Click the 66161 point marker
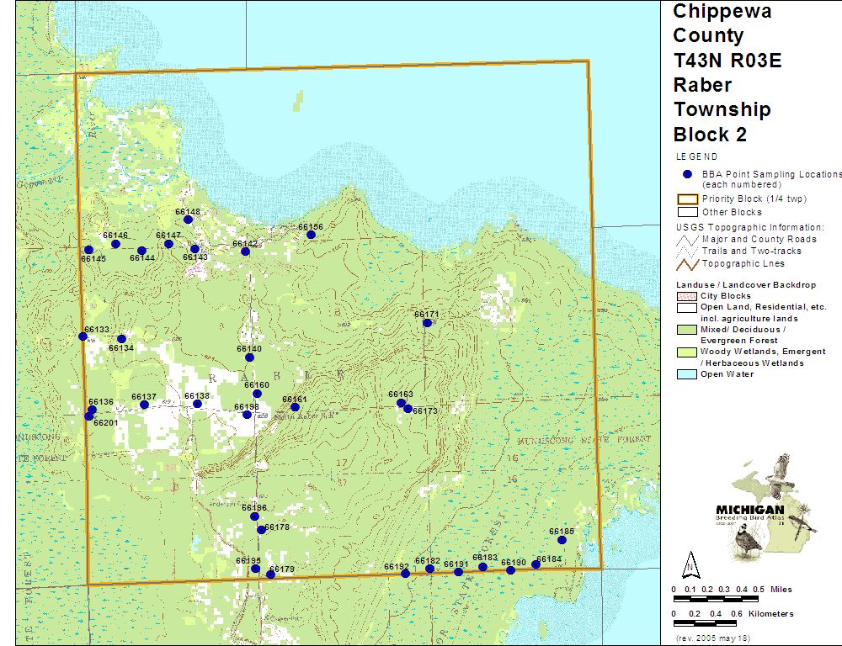 coord(295,407)
